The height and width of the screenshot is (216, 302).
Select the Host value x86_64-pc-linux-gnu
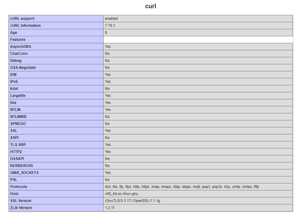[121, 194]
